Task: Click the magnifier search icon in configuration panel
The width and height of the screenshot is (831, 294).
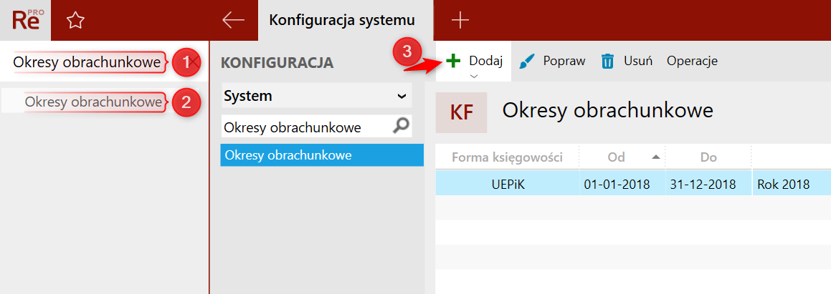Action: click(402, 127)
